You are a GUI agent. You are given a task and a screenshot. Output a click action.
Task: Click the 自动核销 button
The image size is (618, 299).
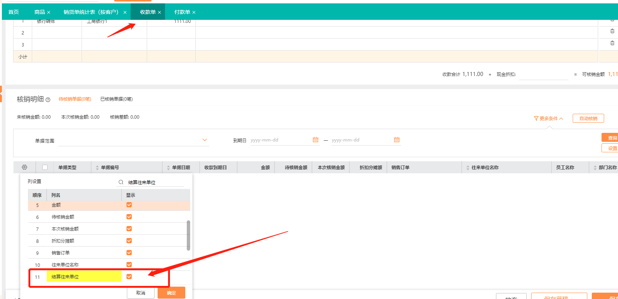[588, 118]
